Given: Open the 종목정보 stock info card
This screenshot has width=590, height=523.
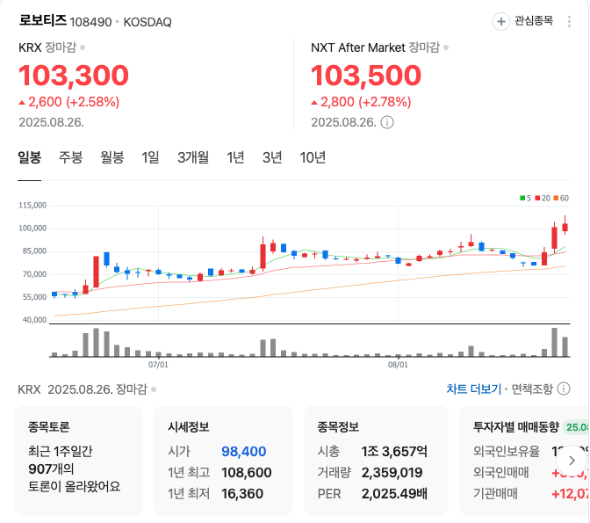Looking at the screenshot, I should click(376, 461).
